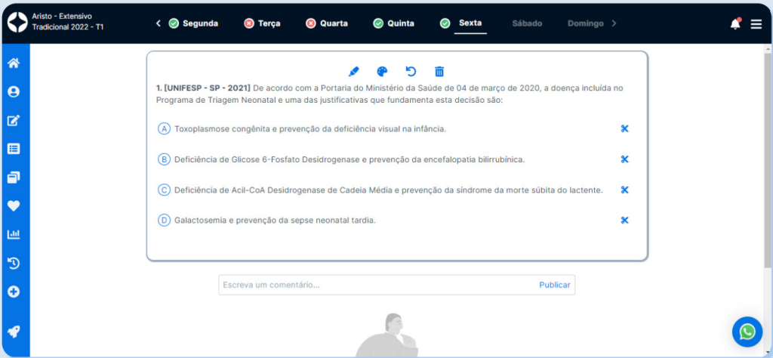Click the highlighter pen icon above question
The height and width of the screenshot is (358, 773).
click(353, 72)
